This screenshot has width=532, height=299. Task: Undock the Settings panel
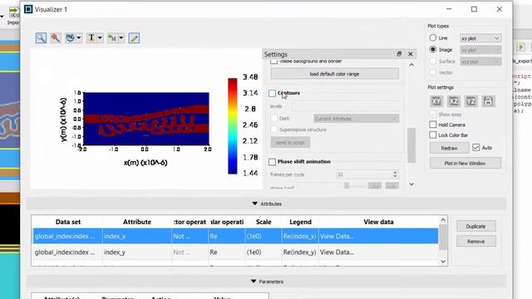tap(399, 54)
